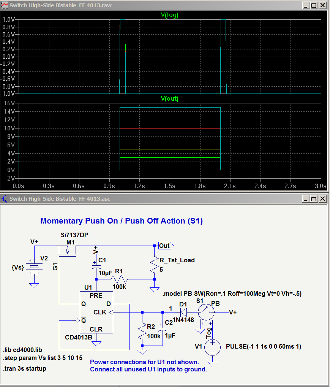330x387 pixels.
Task: Select the U1 flip-flop body
Action: tap(96, 312)
